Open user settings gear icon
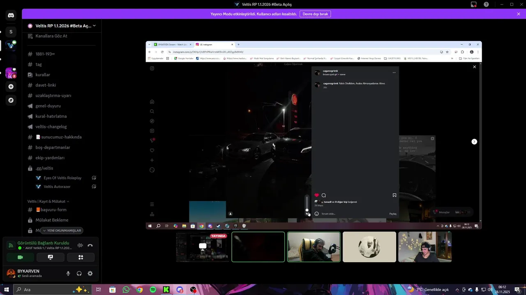This screenshot has height=295, width=526. [90, 273]
